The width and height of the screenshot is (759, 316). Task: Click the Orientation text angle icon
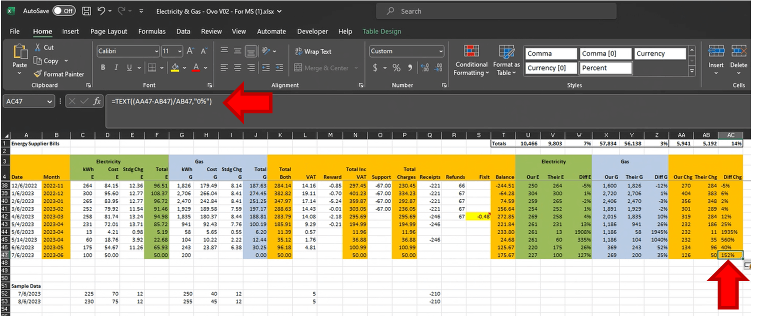pyautogui.click(x=266, y=51)
